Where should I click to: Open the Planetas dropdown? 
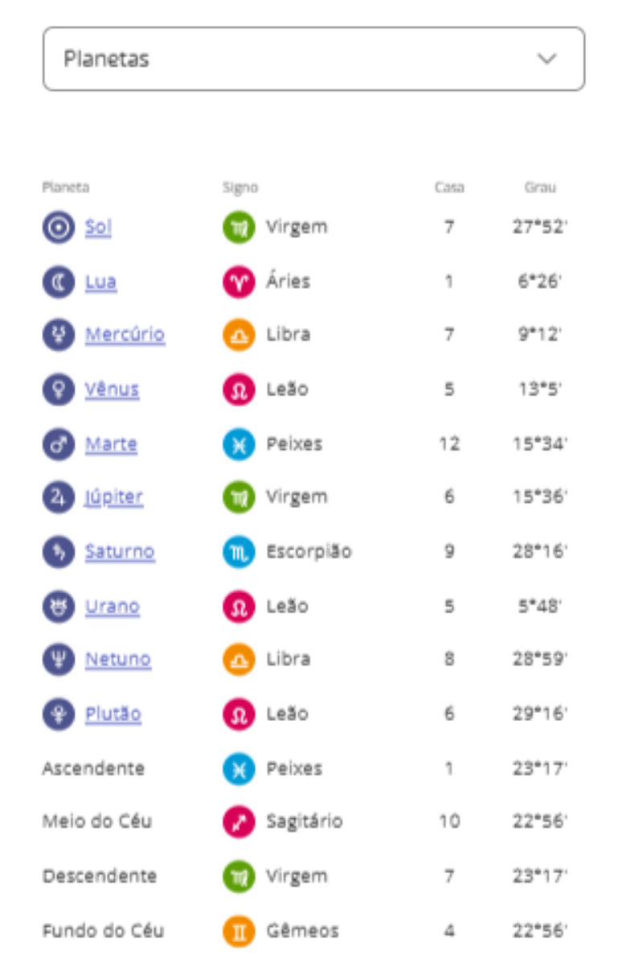point(313,59)
